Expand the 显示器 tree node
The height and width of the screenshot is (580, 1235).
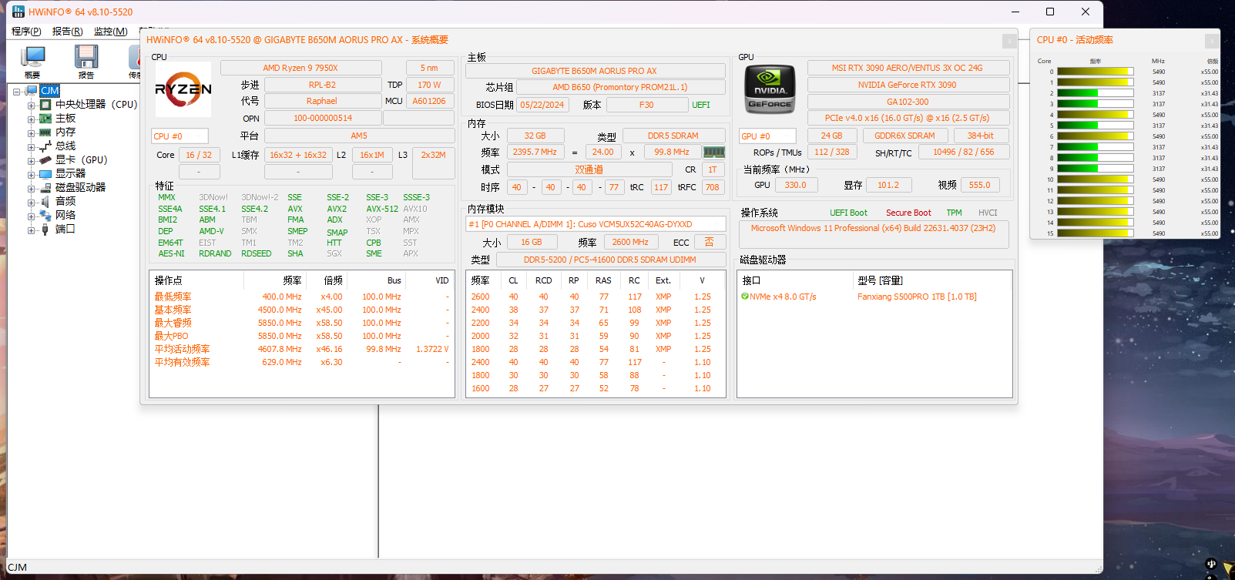(x=32, y=174)
